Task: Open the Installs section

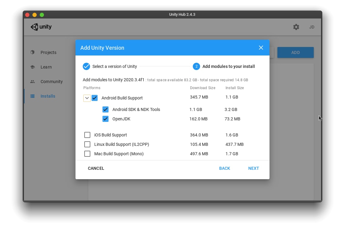Action: tap(48, 96)
